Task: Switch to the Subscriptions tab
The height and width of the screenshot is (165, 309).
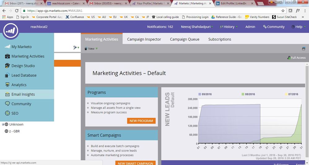Action: tap(220, 39)
